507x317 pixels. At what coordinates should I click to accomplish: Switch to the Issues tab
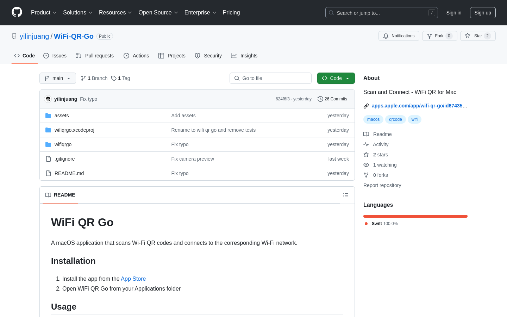click(55, 56)
